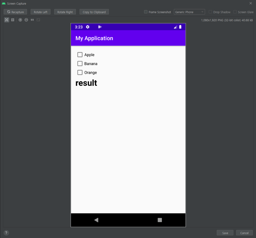Screen dimensions: 256x238
Task: Click the fit zoom to window icon
Action: click(x=38, y=20)
